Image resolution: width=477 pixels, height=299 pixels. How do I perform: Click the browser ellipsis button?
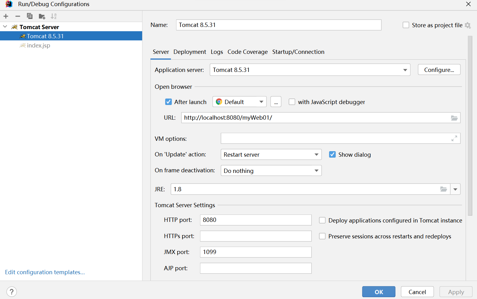[x=276, y=102]
